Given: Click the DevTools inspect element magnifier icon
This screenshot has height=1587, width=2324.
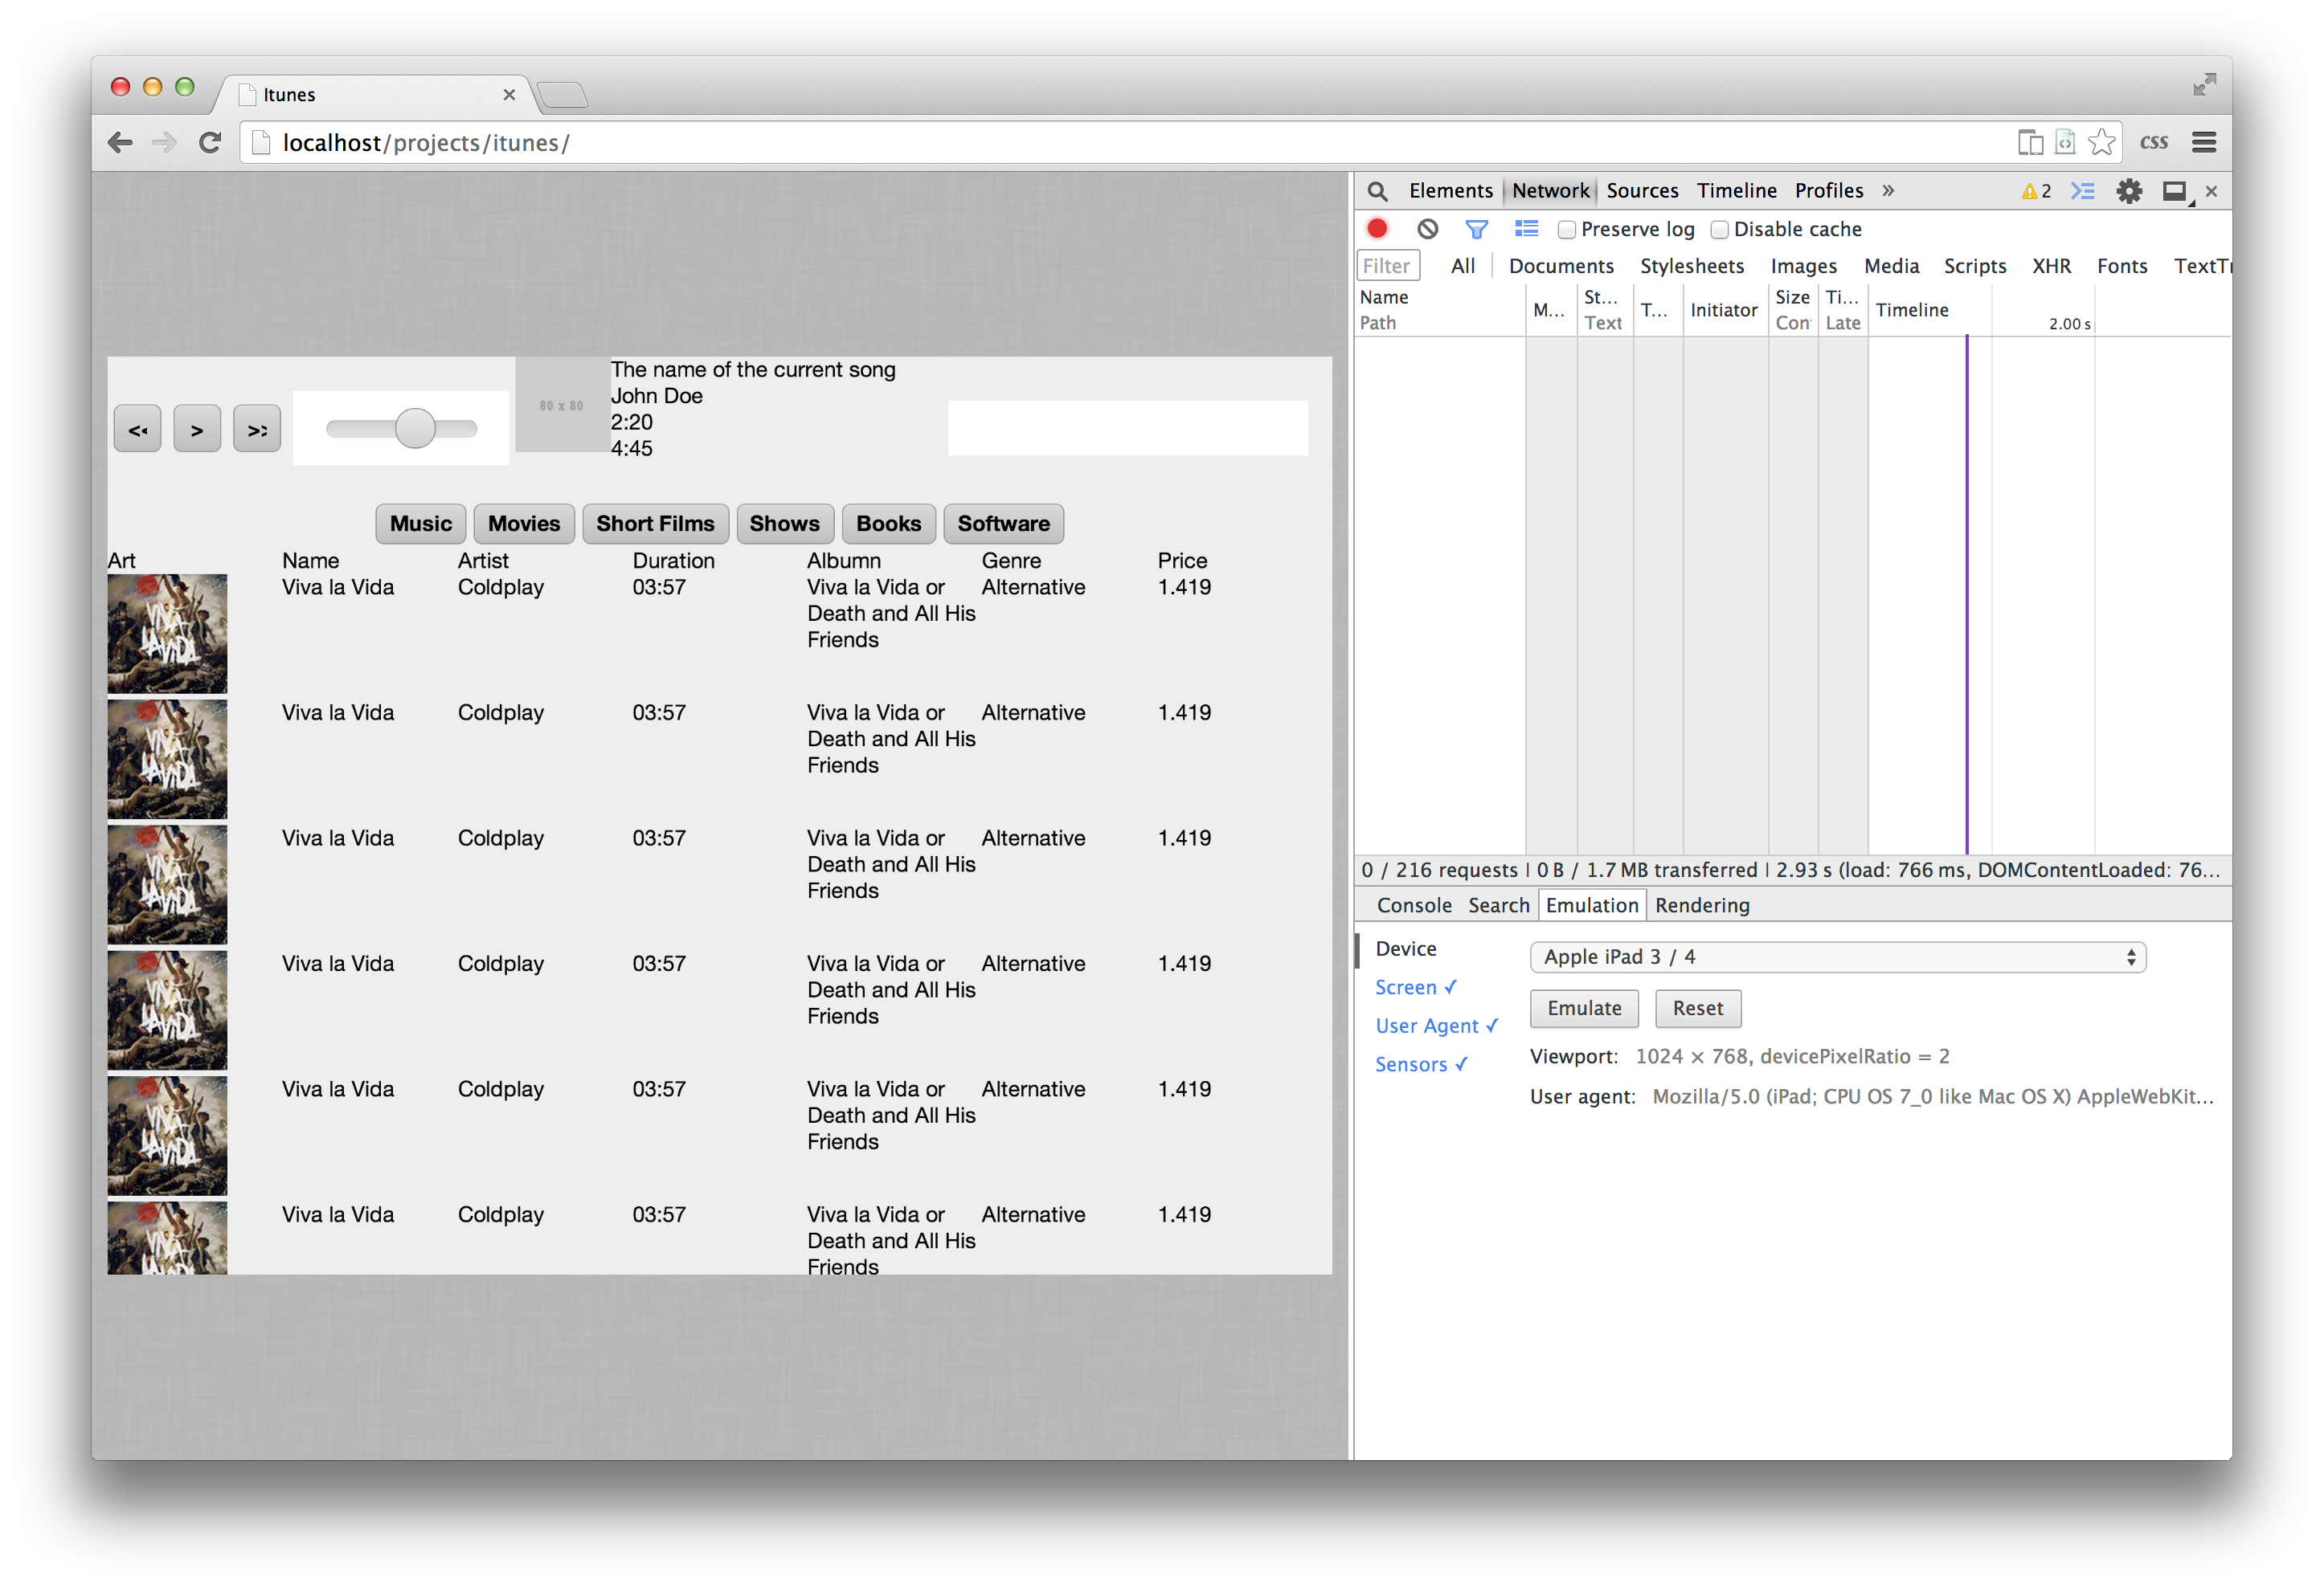Looking at the screenshot, I should (x=1377, y=191).
